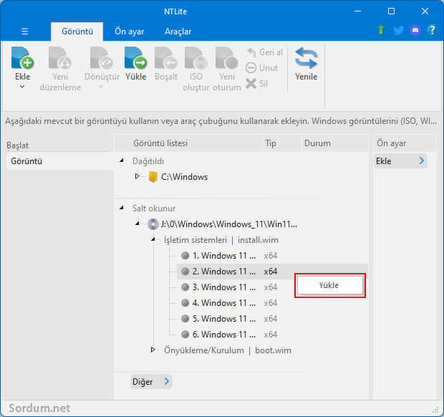Click the Yeni düzenleme toolbar icon
This screenshot has height=417, width=444.
point(59,58)
